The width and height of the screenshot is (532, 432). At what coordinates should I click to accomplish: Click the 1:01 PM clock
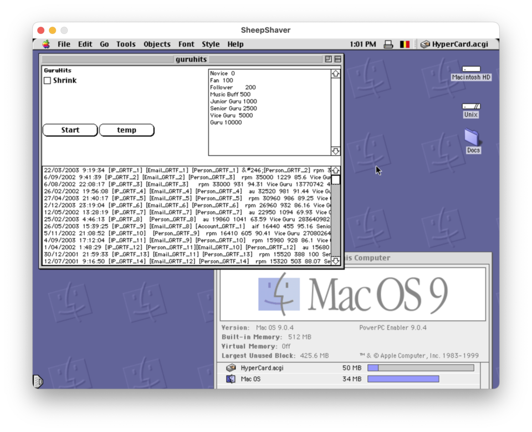pos(362,44)
